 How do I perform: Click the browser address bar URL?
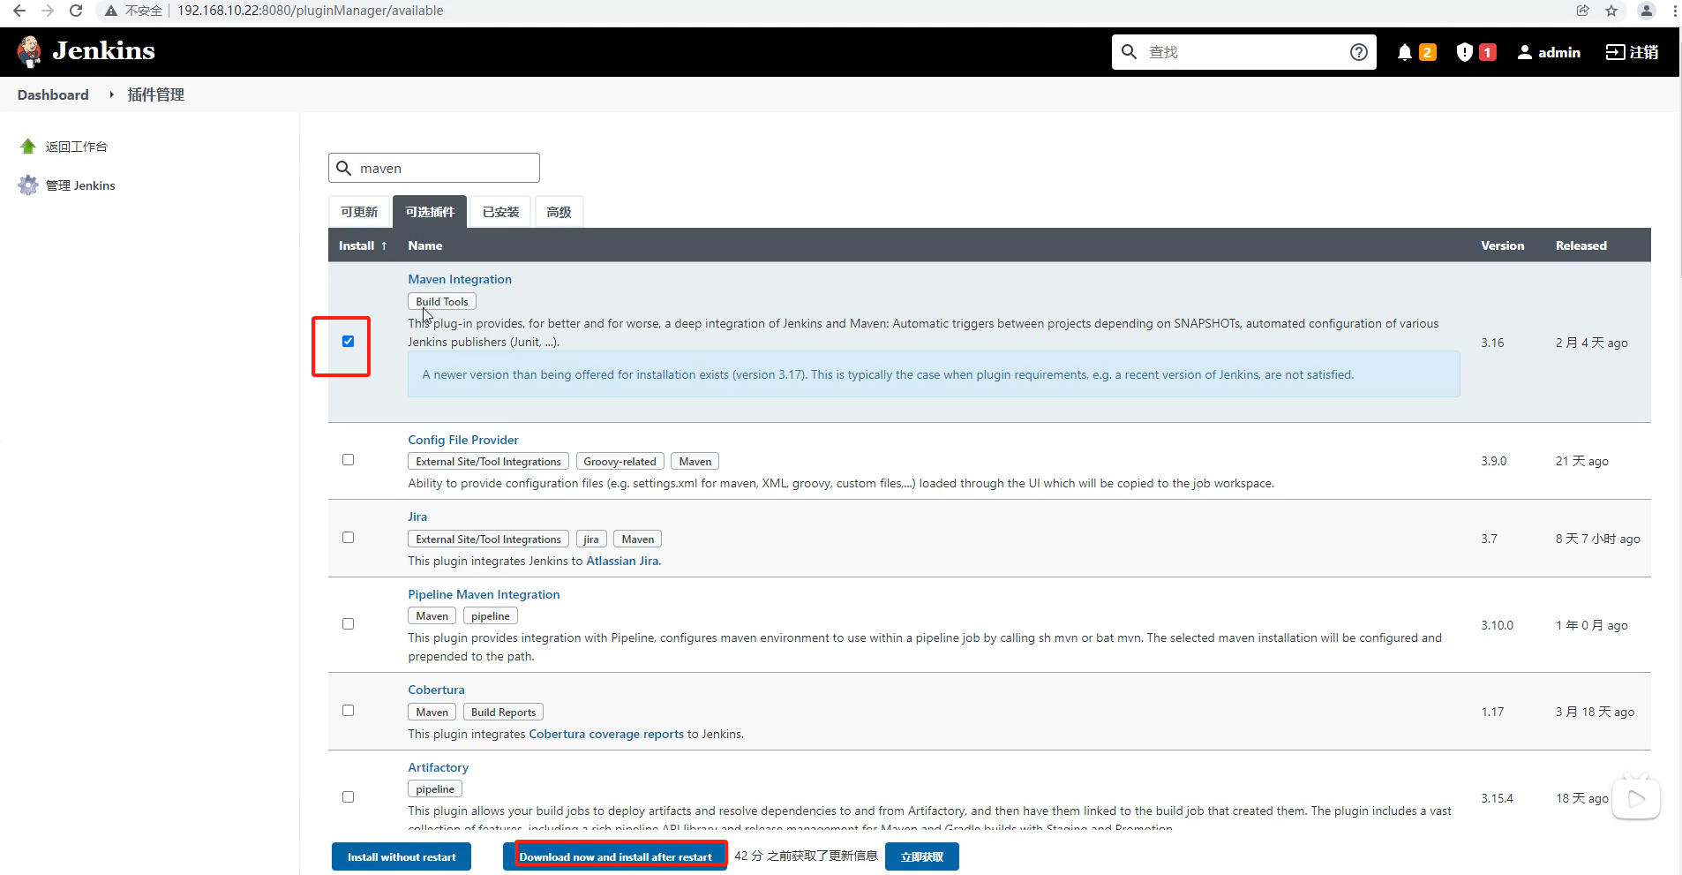point(311,11)
